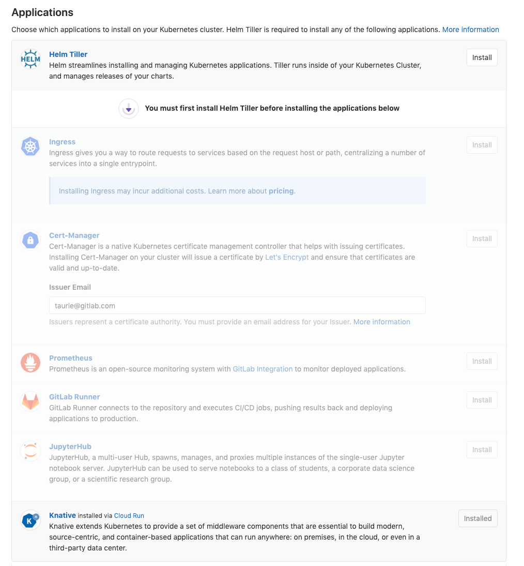Click the JupyterHub logo icon
Screen dimensions: 524x566
tap(30, 451)
